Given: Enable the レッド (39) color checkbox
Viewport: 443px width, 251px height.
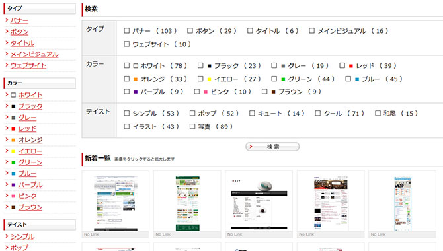Looking at the screenshot, I should 342,65.
